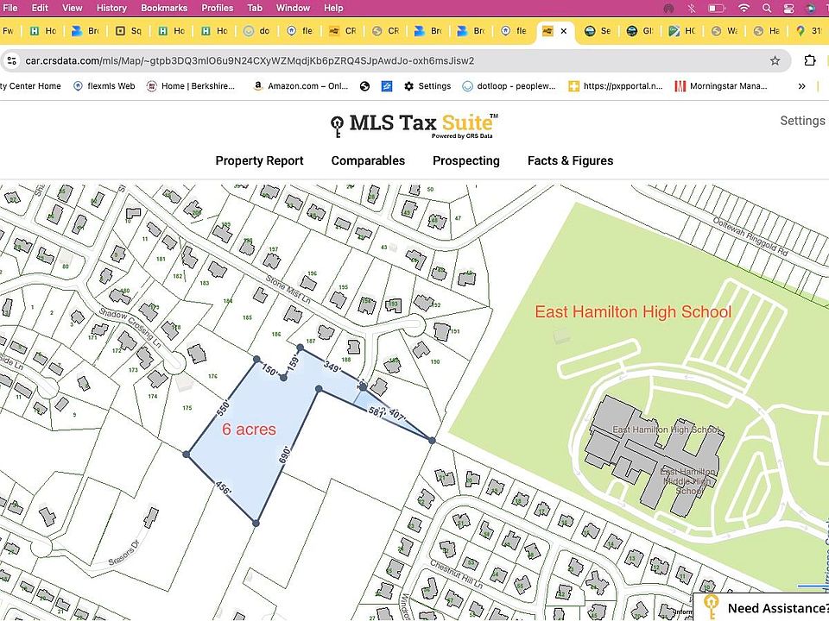Open Spotlight search icon in menu bar
The width and height of the screenshot is (829, 621).
[x=767, y=8]
